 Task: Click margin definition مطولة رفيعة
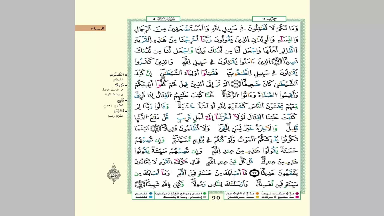coord(115,115)
